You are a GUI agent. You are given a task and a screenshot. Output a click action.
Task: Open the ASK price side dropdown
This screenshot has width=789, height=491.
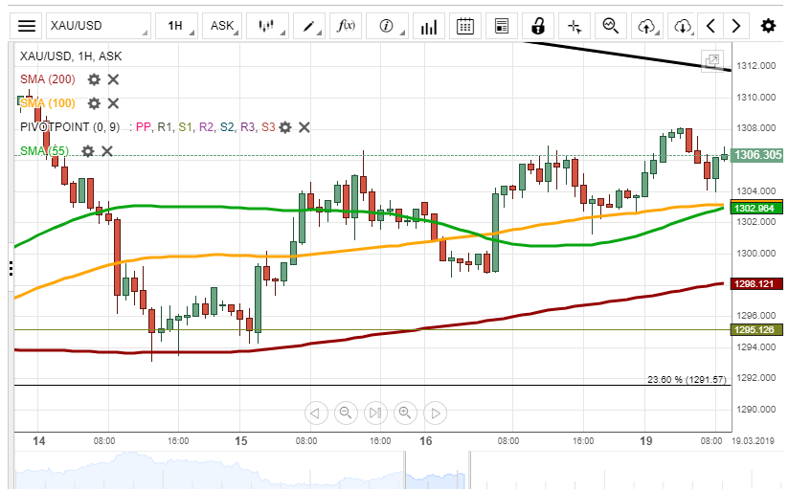(222, 26)
